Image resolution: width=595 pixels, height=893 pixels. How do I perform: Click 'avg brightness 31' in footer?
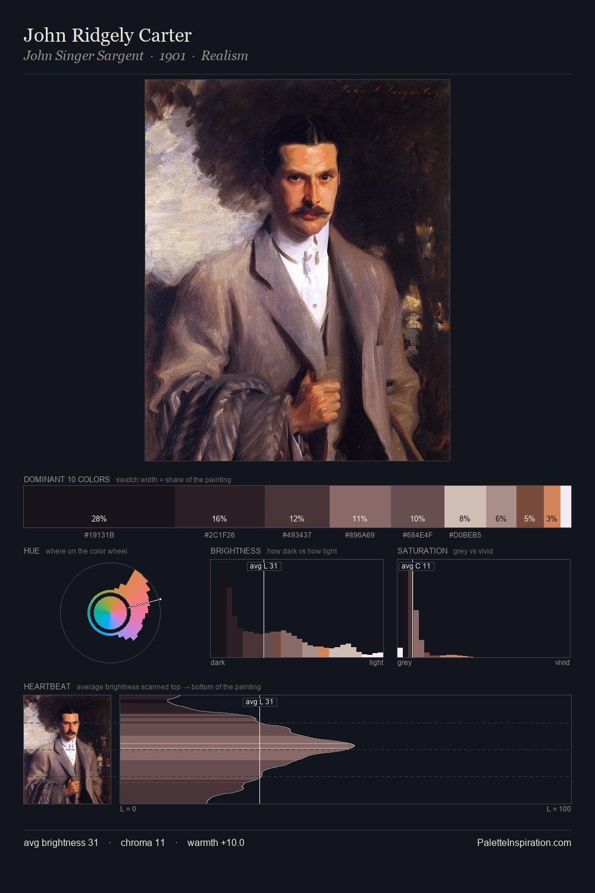pos(61,842)
